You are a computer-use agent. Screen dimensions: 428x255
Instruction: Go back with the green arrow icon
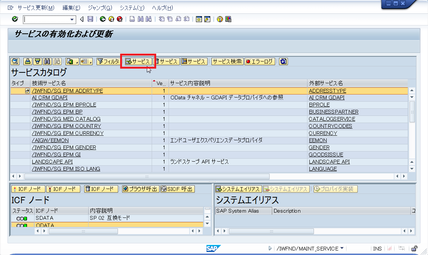(x=102, y=19)
